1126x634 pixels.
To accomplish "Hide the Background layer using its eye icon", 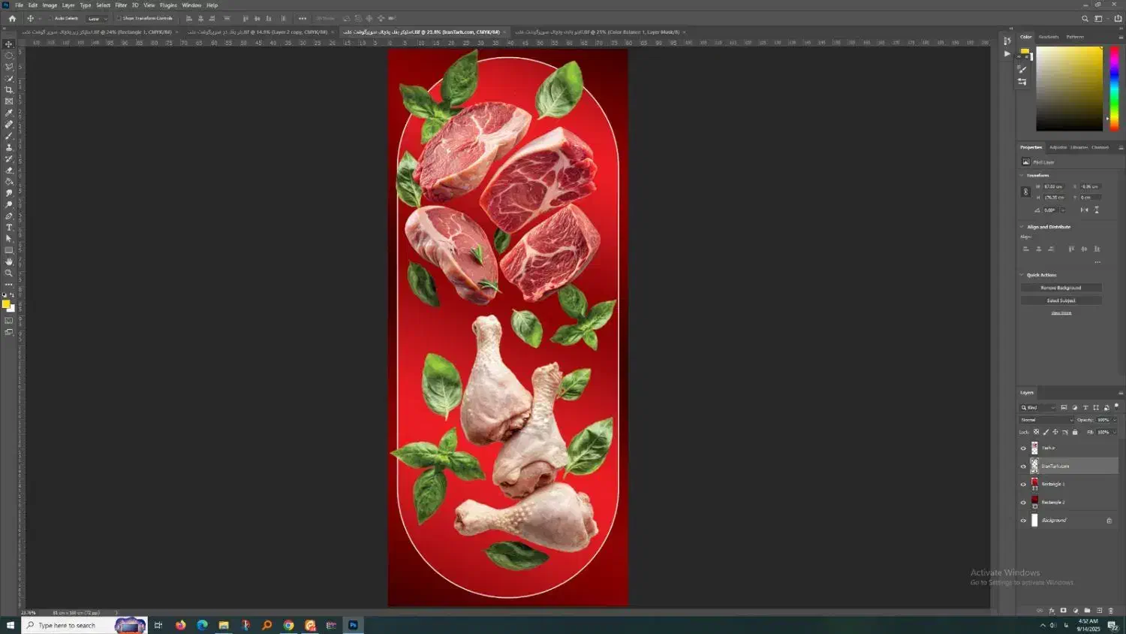I will pyautogui.click(x=1023, y=521).
